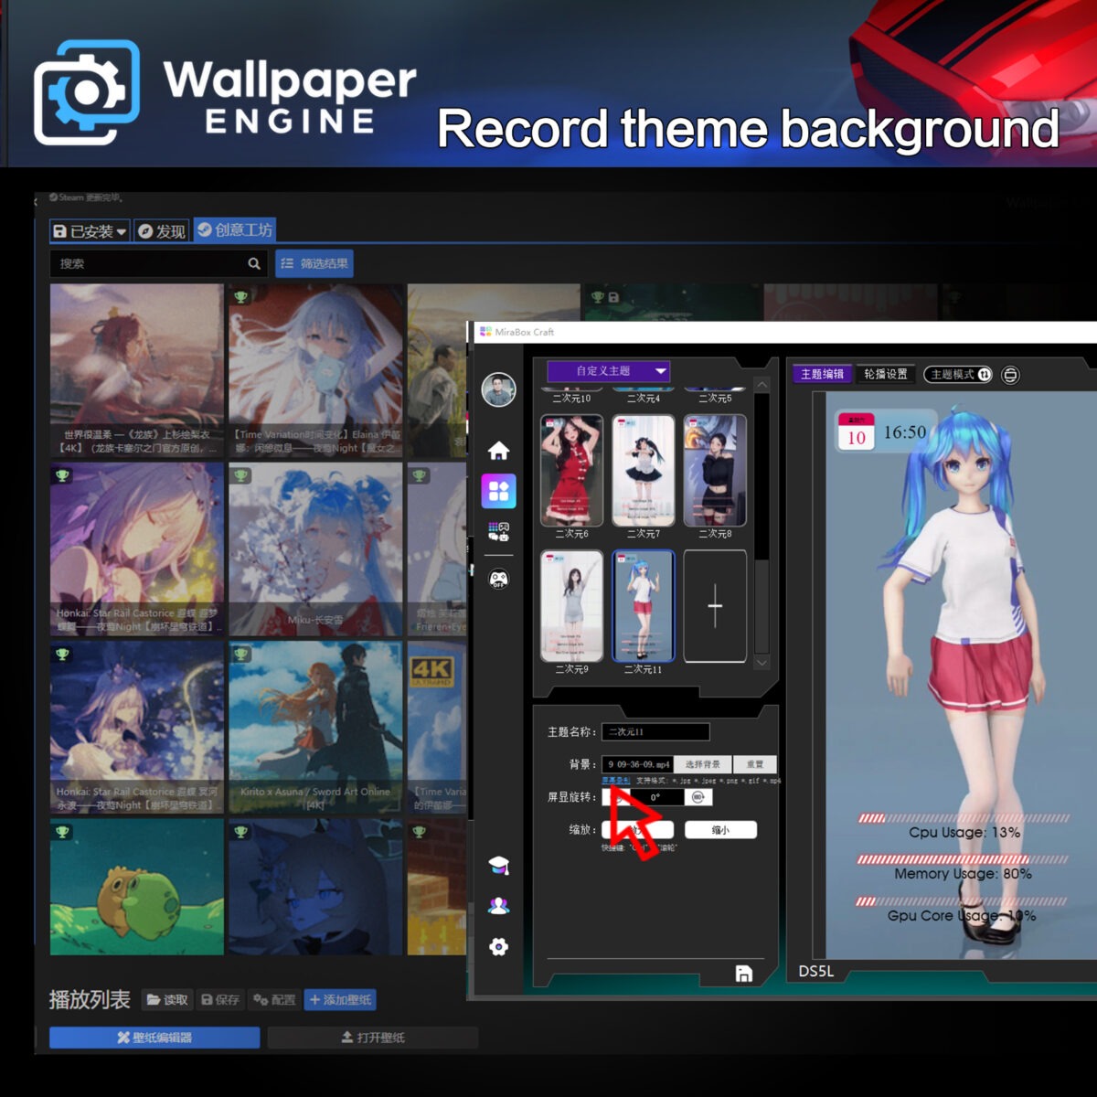The height and width of the screenshot is (1097, 1097).
Task: Open the community users icon in sidebar
Action: point(498,906)
